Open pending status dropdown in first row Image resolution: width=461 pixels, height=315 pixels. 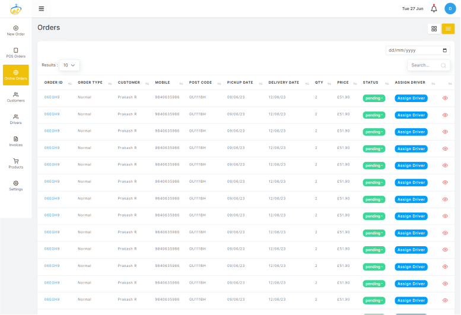[x=374, y=98]
